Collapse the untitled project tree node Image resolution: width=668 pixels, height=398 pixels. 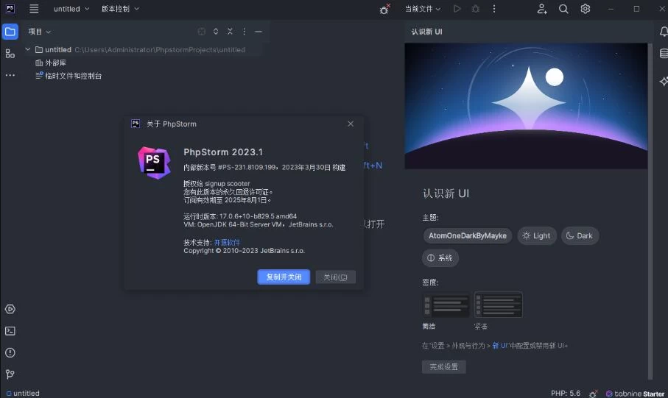(28, 50)
